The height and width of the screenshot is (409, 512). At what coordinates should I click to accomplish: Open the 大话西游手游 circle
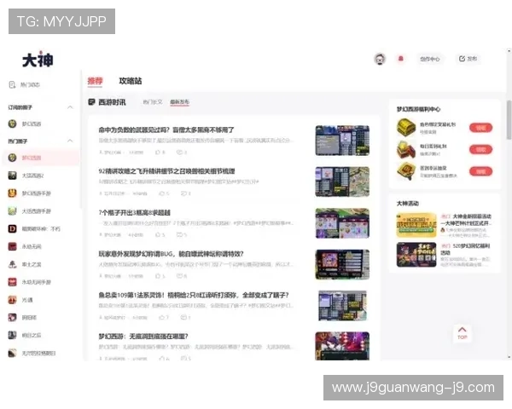pyautogui.click(x=29, y=211)
